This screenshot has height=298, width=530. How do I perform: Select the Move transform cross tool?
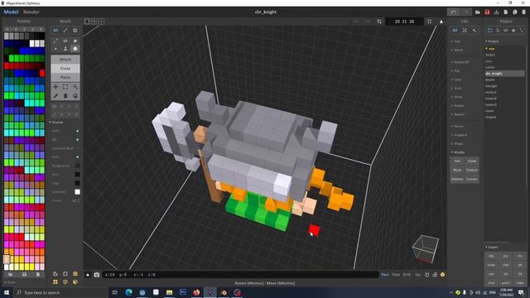[x=55, y=87]
